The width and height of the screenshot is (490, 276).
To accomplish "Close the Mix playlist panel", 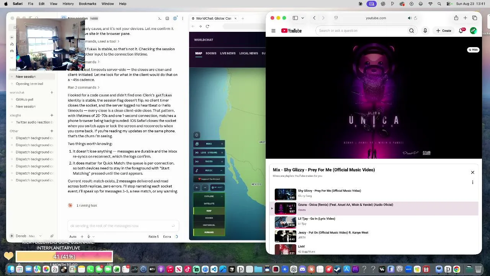I will pyautogui.click(x=472, y=172).
